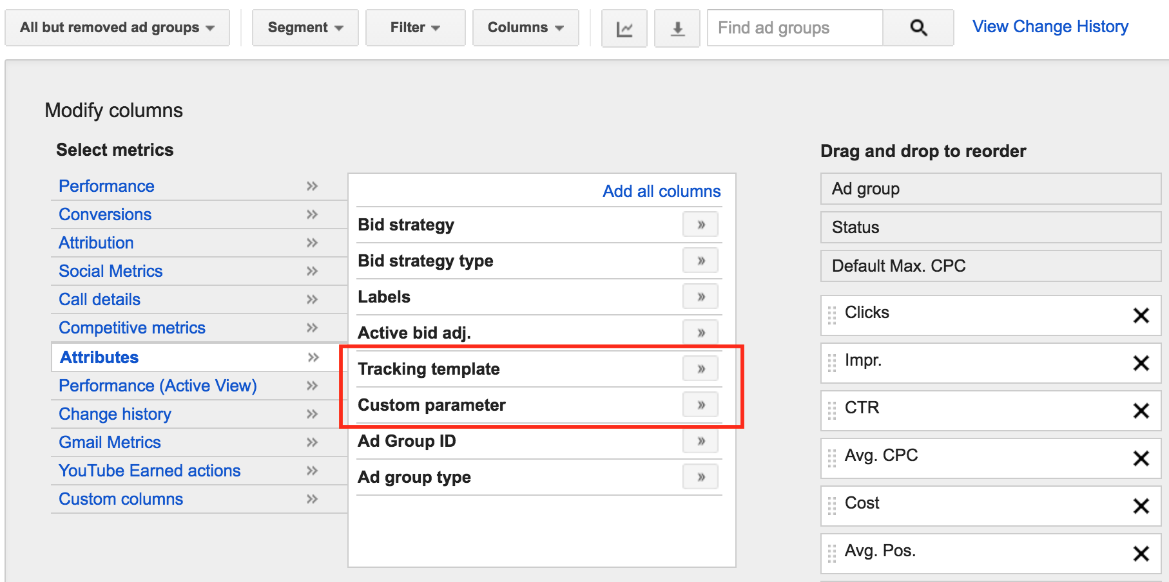This screenshot has width=1169, height=582.
Task: Open Custom columns category
Action: click(121, 499)
